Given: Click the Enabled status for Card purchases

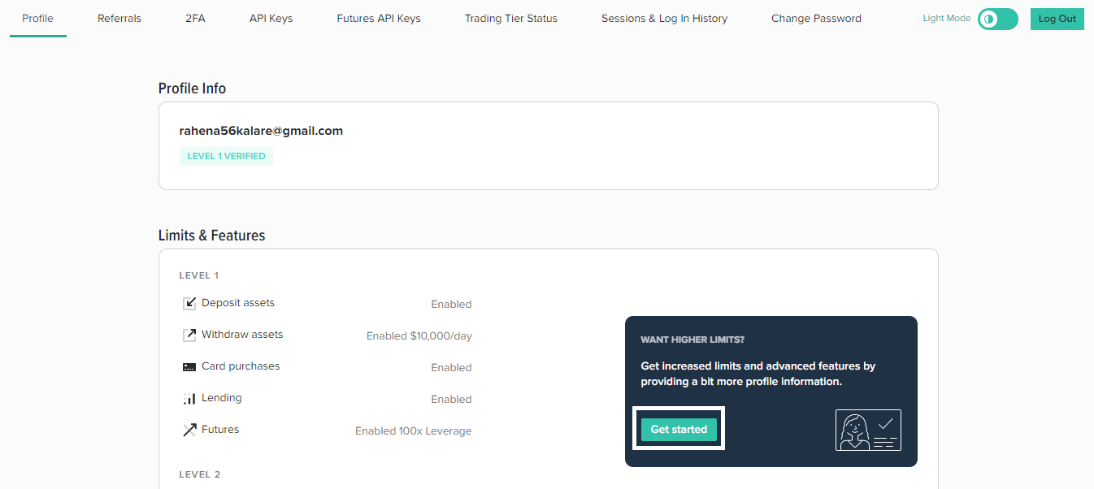Looking at the screenshot, I should 451,368.
